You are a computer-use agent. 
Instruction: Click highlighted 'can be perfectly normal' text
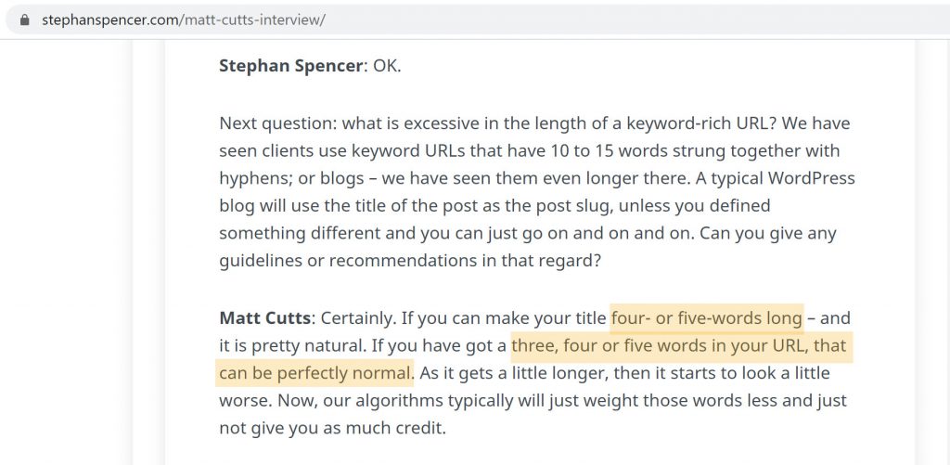[315, 373]
